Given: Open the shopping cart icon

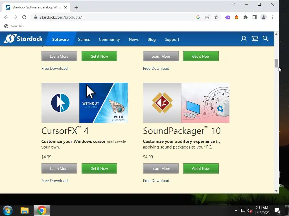Looking at the screenshot, I should pos(255,39).
